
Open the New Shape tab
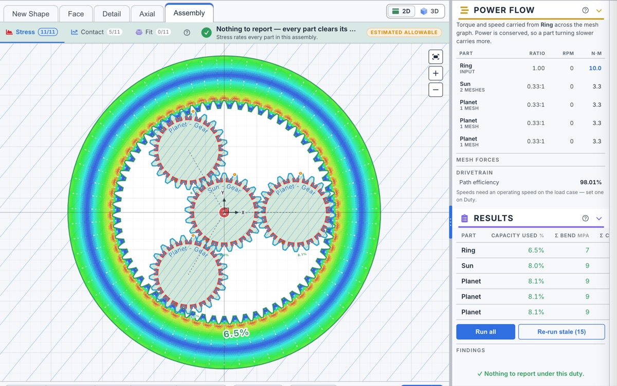[31, 14]
